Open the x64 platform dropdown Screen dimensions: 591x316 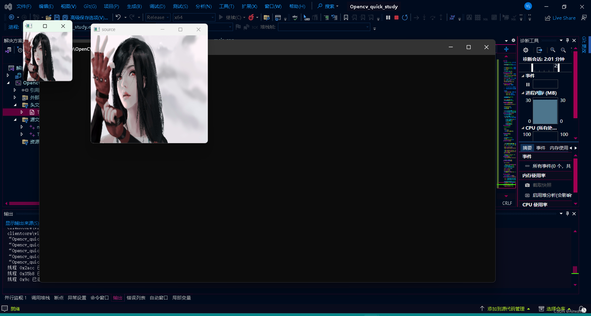(x=194, y=18)
